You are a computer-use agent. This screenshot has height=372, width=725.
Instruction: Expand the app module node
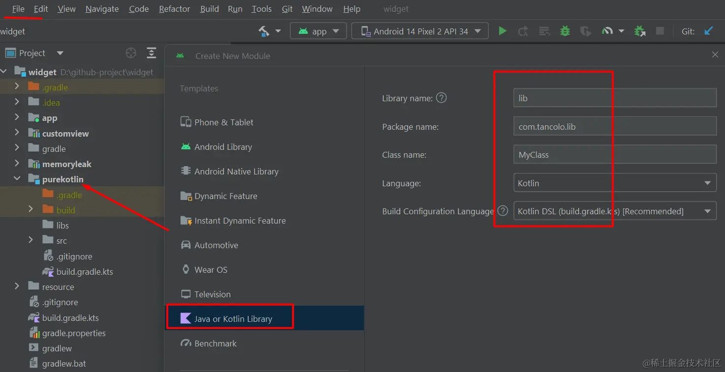[17, 117]
